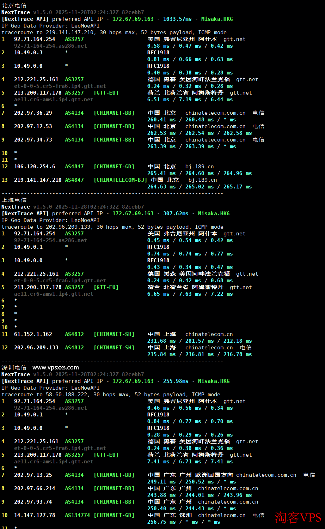Click IP address 14.147.127.78

35,515
